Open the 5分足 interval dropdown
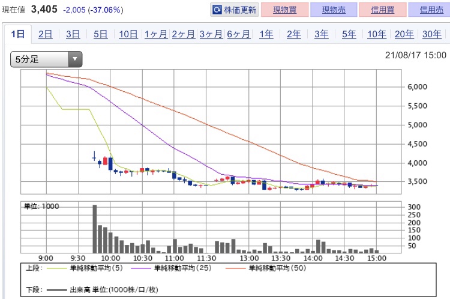This screenshot has height=299, width=450. point(46,59)
